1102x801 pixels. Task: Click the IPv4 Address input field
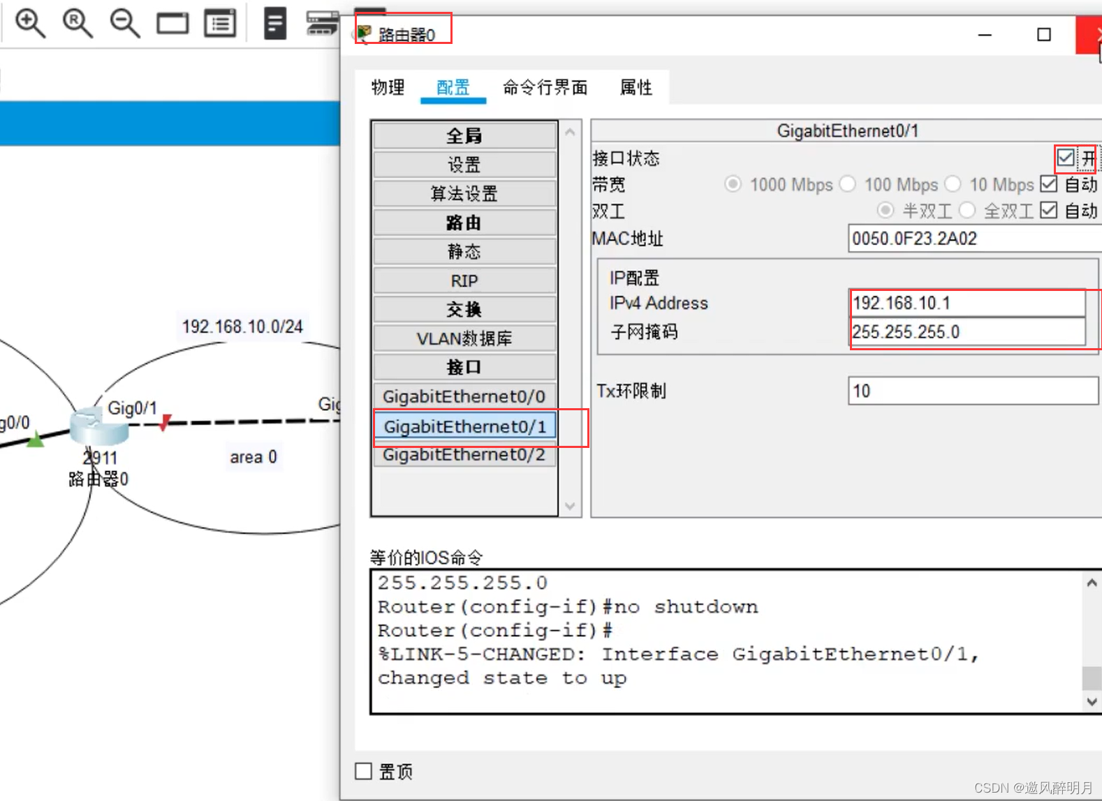click(967, 303)
